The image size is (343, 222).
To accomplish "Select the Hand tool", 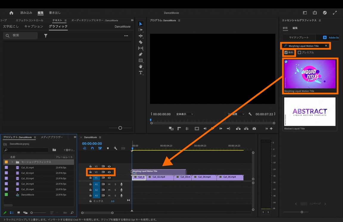I will click(x=141, y=66).
